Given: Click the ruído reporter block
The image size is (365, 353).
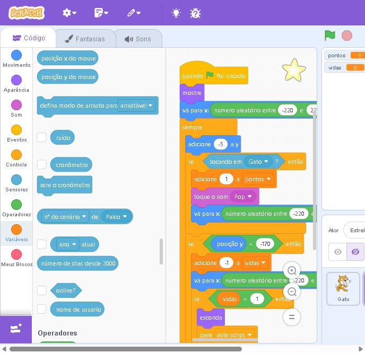Looking at the screenshot, I should 63,137.
